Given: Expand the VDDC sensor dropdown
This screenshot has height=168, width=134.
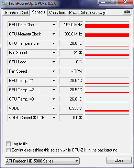Looking at the screenshot, I should click(x=54, y=108).
